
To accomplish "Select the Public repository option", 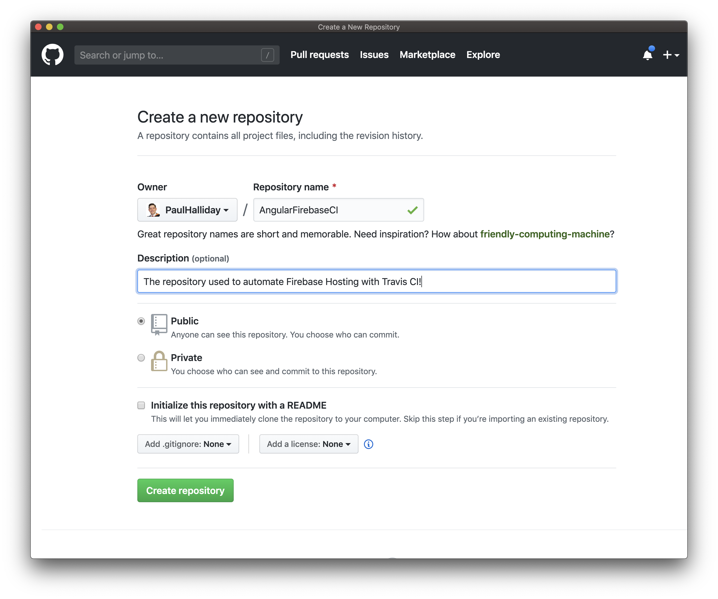I will [141, 321].
